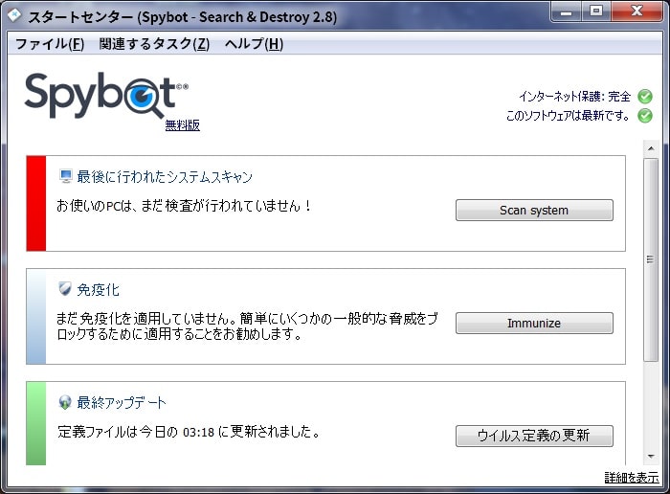Viewport: 670px width, 494px height.
Task: Click the scrollbar down arrow
Action: pyautogui.click(x=651, y=457)
